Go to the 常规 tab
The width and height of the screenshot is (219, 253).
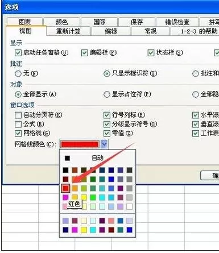(x=150, y=31)
